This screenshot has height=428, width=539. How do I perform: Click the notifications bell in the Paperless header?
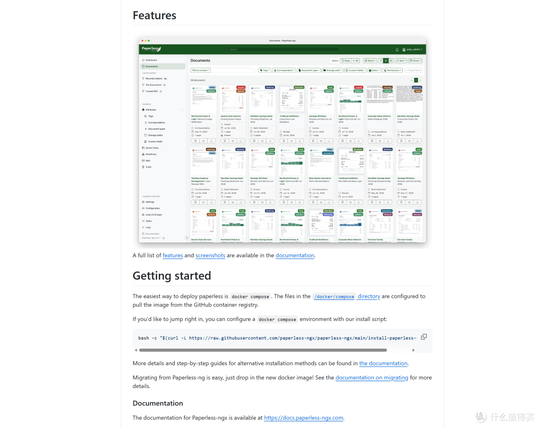pos(397,49)
